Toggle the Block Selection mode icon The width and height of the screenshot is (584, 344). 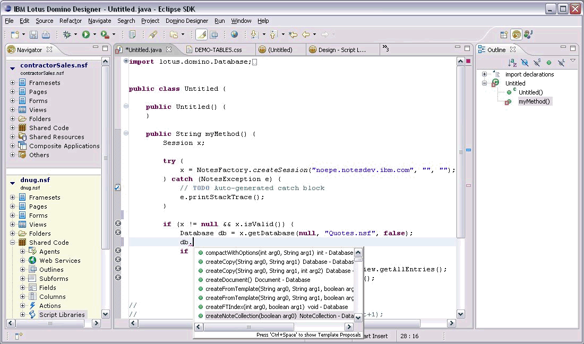point(214,35)
